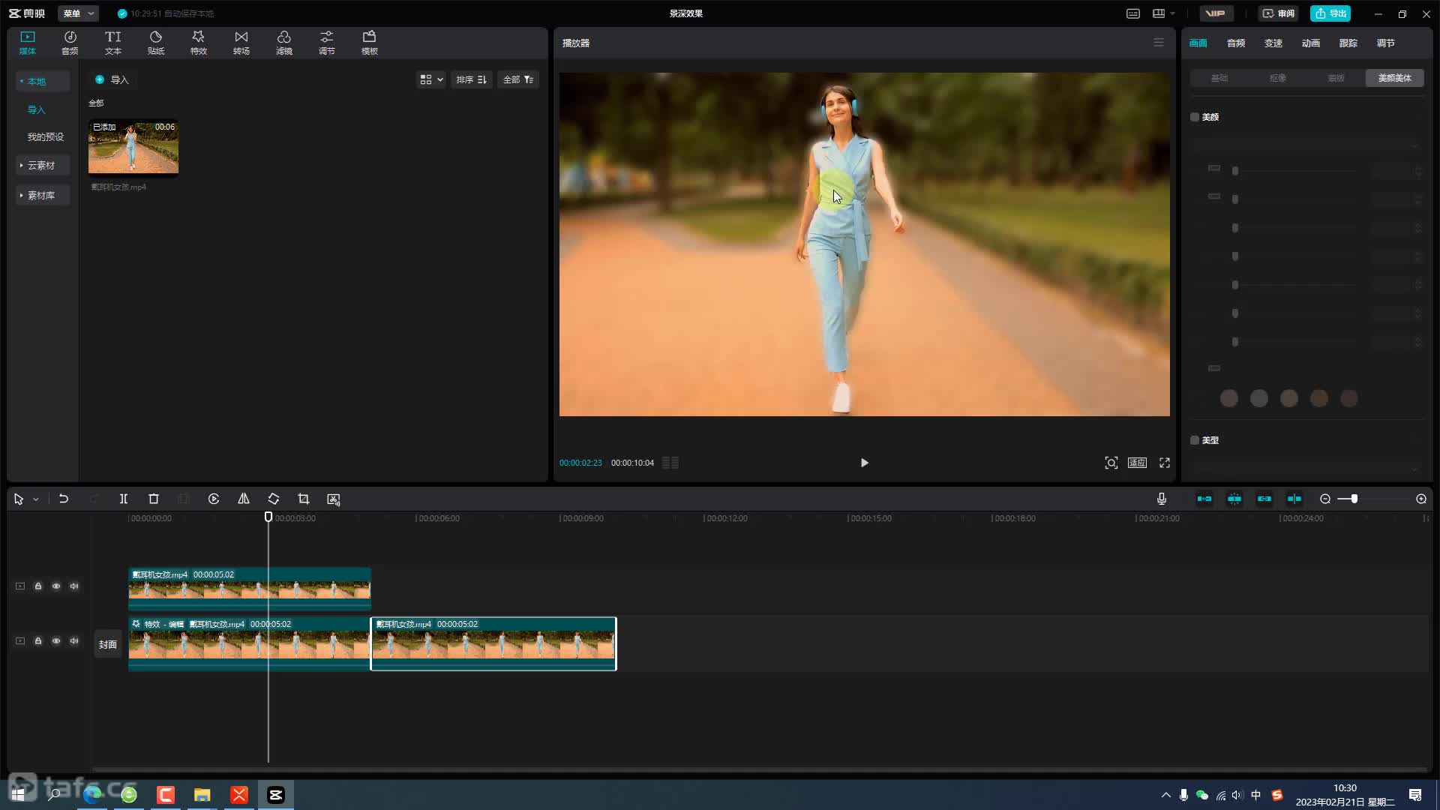
Task: Click the zoom in timeline magnifier
Action: (1421, 499)
